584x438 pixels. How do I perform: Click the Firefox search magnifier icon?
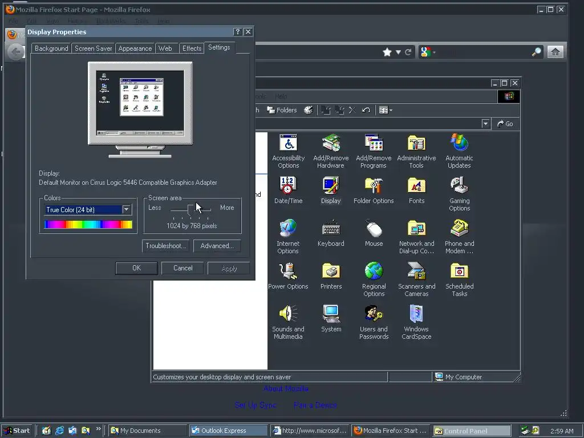(x=536, y=52)
